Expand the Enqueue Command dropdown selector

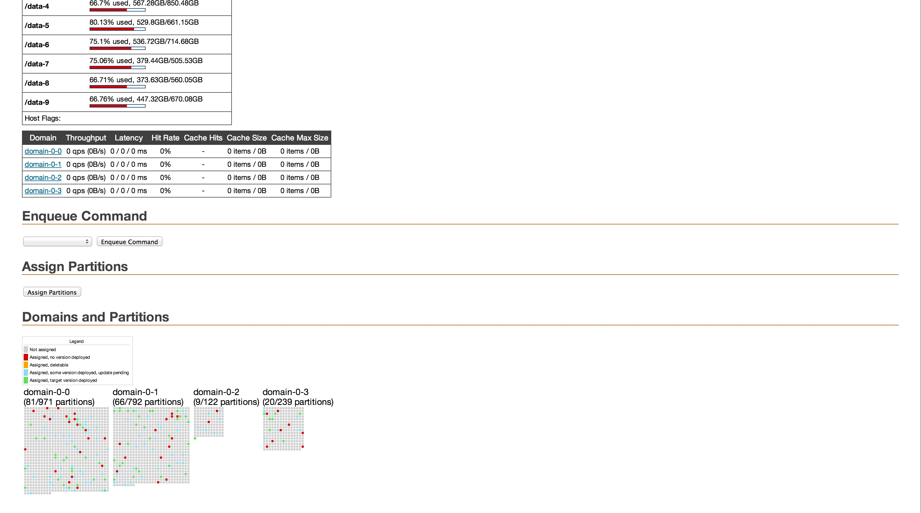pyautogui.click(x=57, y=241)
